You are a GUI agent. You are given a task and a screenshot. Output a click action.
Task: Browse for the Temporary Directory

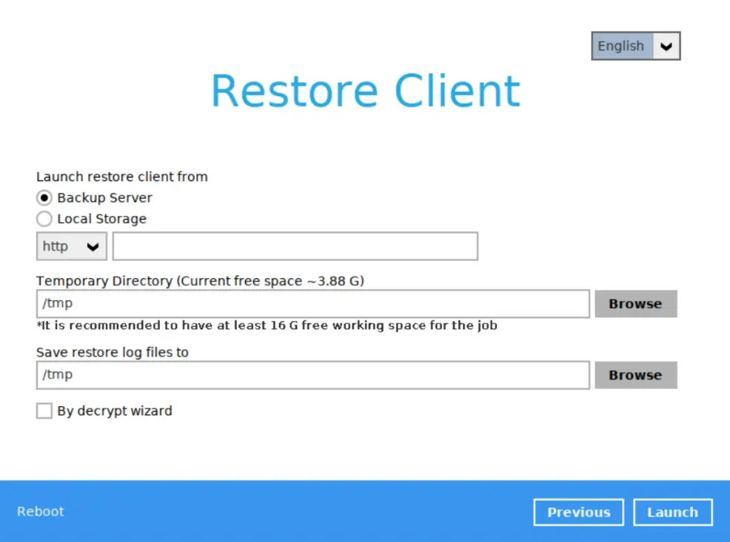[x=635, y=303]
